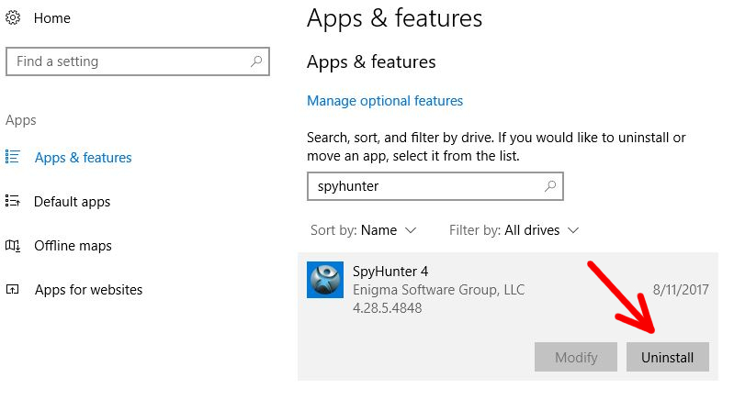Click the app search box containing spyhunter

click(x=435, y=186)
